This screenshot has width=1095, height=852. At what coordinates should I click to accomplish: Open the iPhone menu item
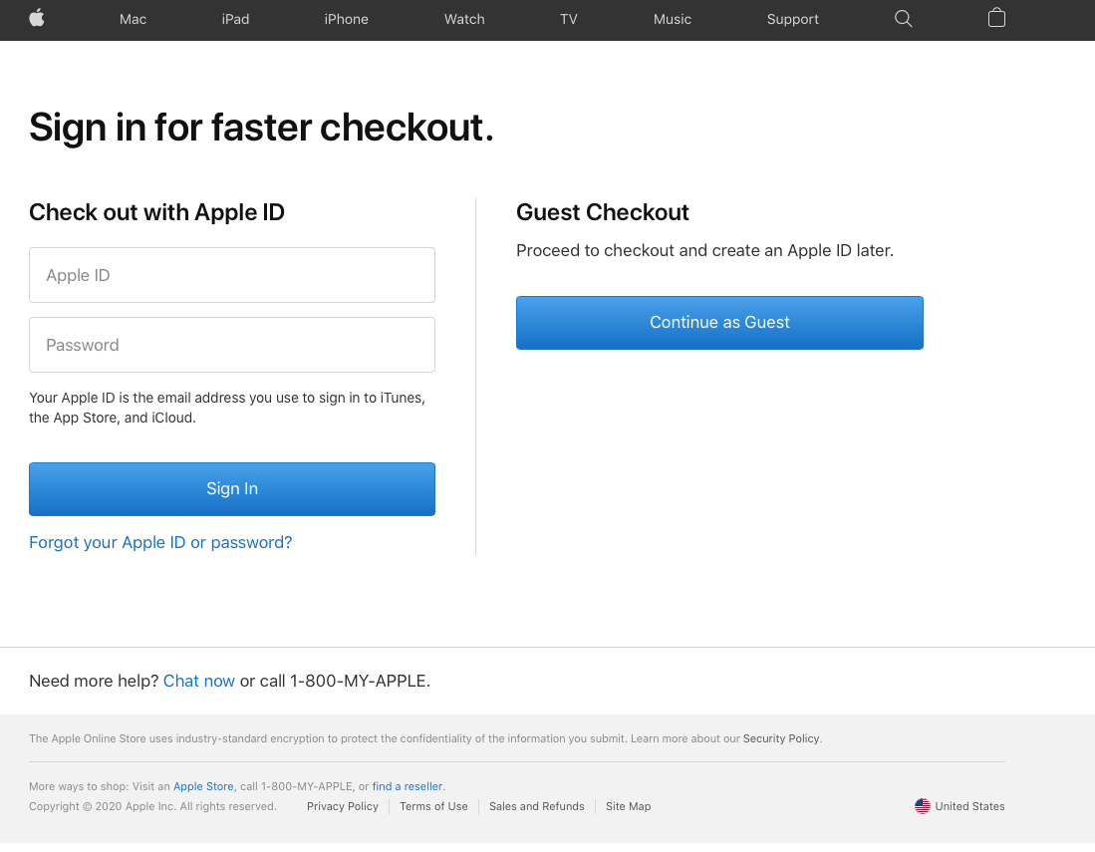(347, 20)
